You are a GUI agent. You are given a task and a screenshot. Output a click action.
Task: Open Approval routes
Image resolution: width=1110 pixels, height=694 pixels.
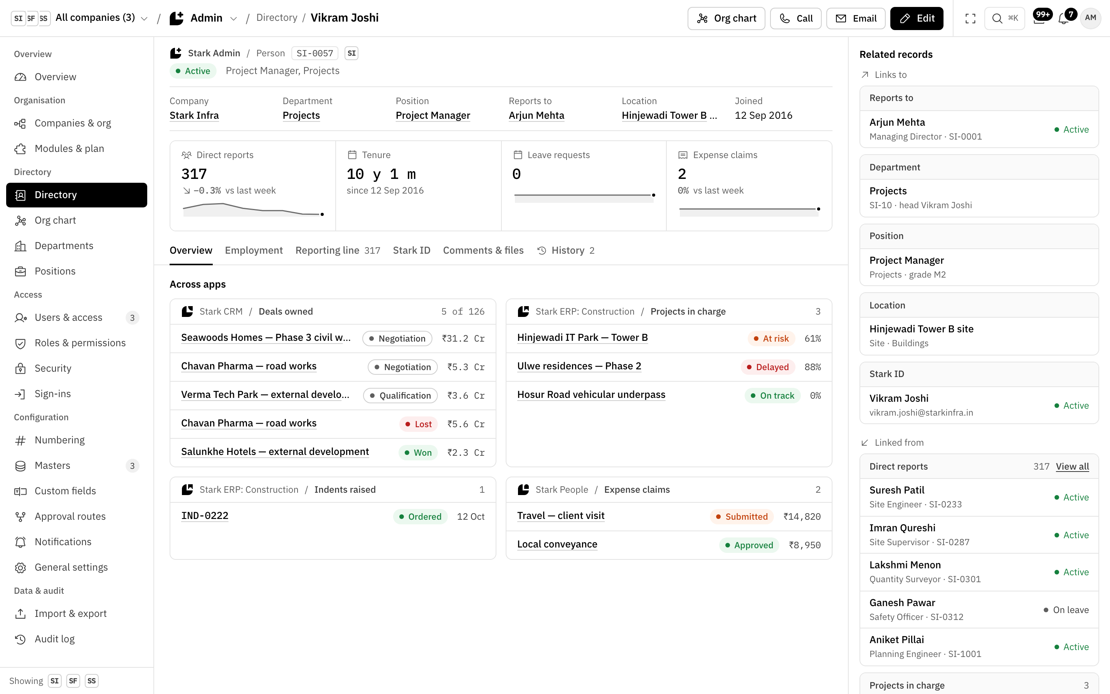pyautogui.click(x=77, y=516)
